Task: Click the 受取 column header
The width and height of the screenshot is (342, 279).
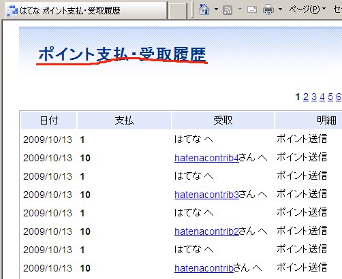Action: [223, 120]
